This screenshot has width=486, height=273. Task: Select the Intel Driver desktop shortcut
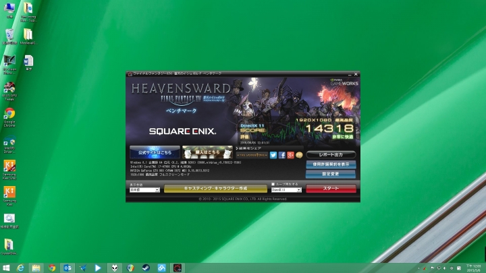(x=9, y=144)
